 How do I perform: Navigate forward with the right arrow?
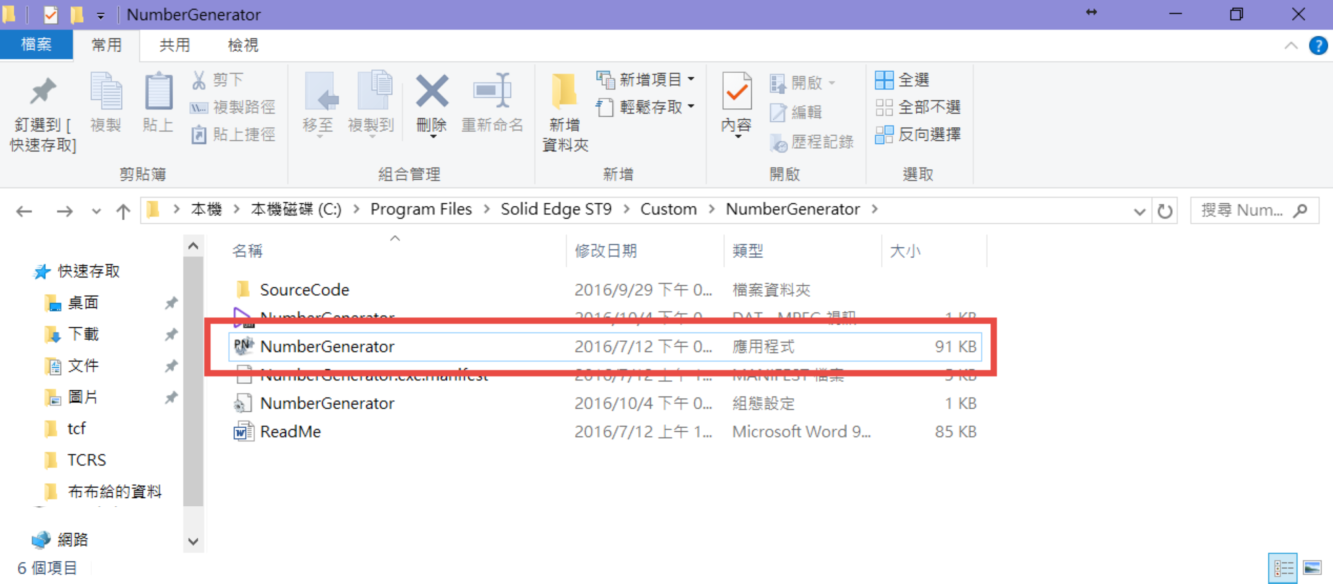(x=65, y=211)
